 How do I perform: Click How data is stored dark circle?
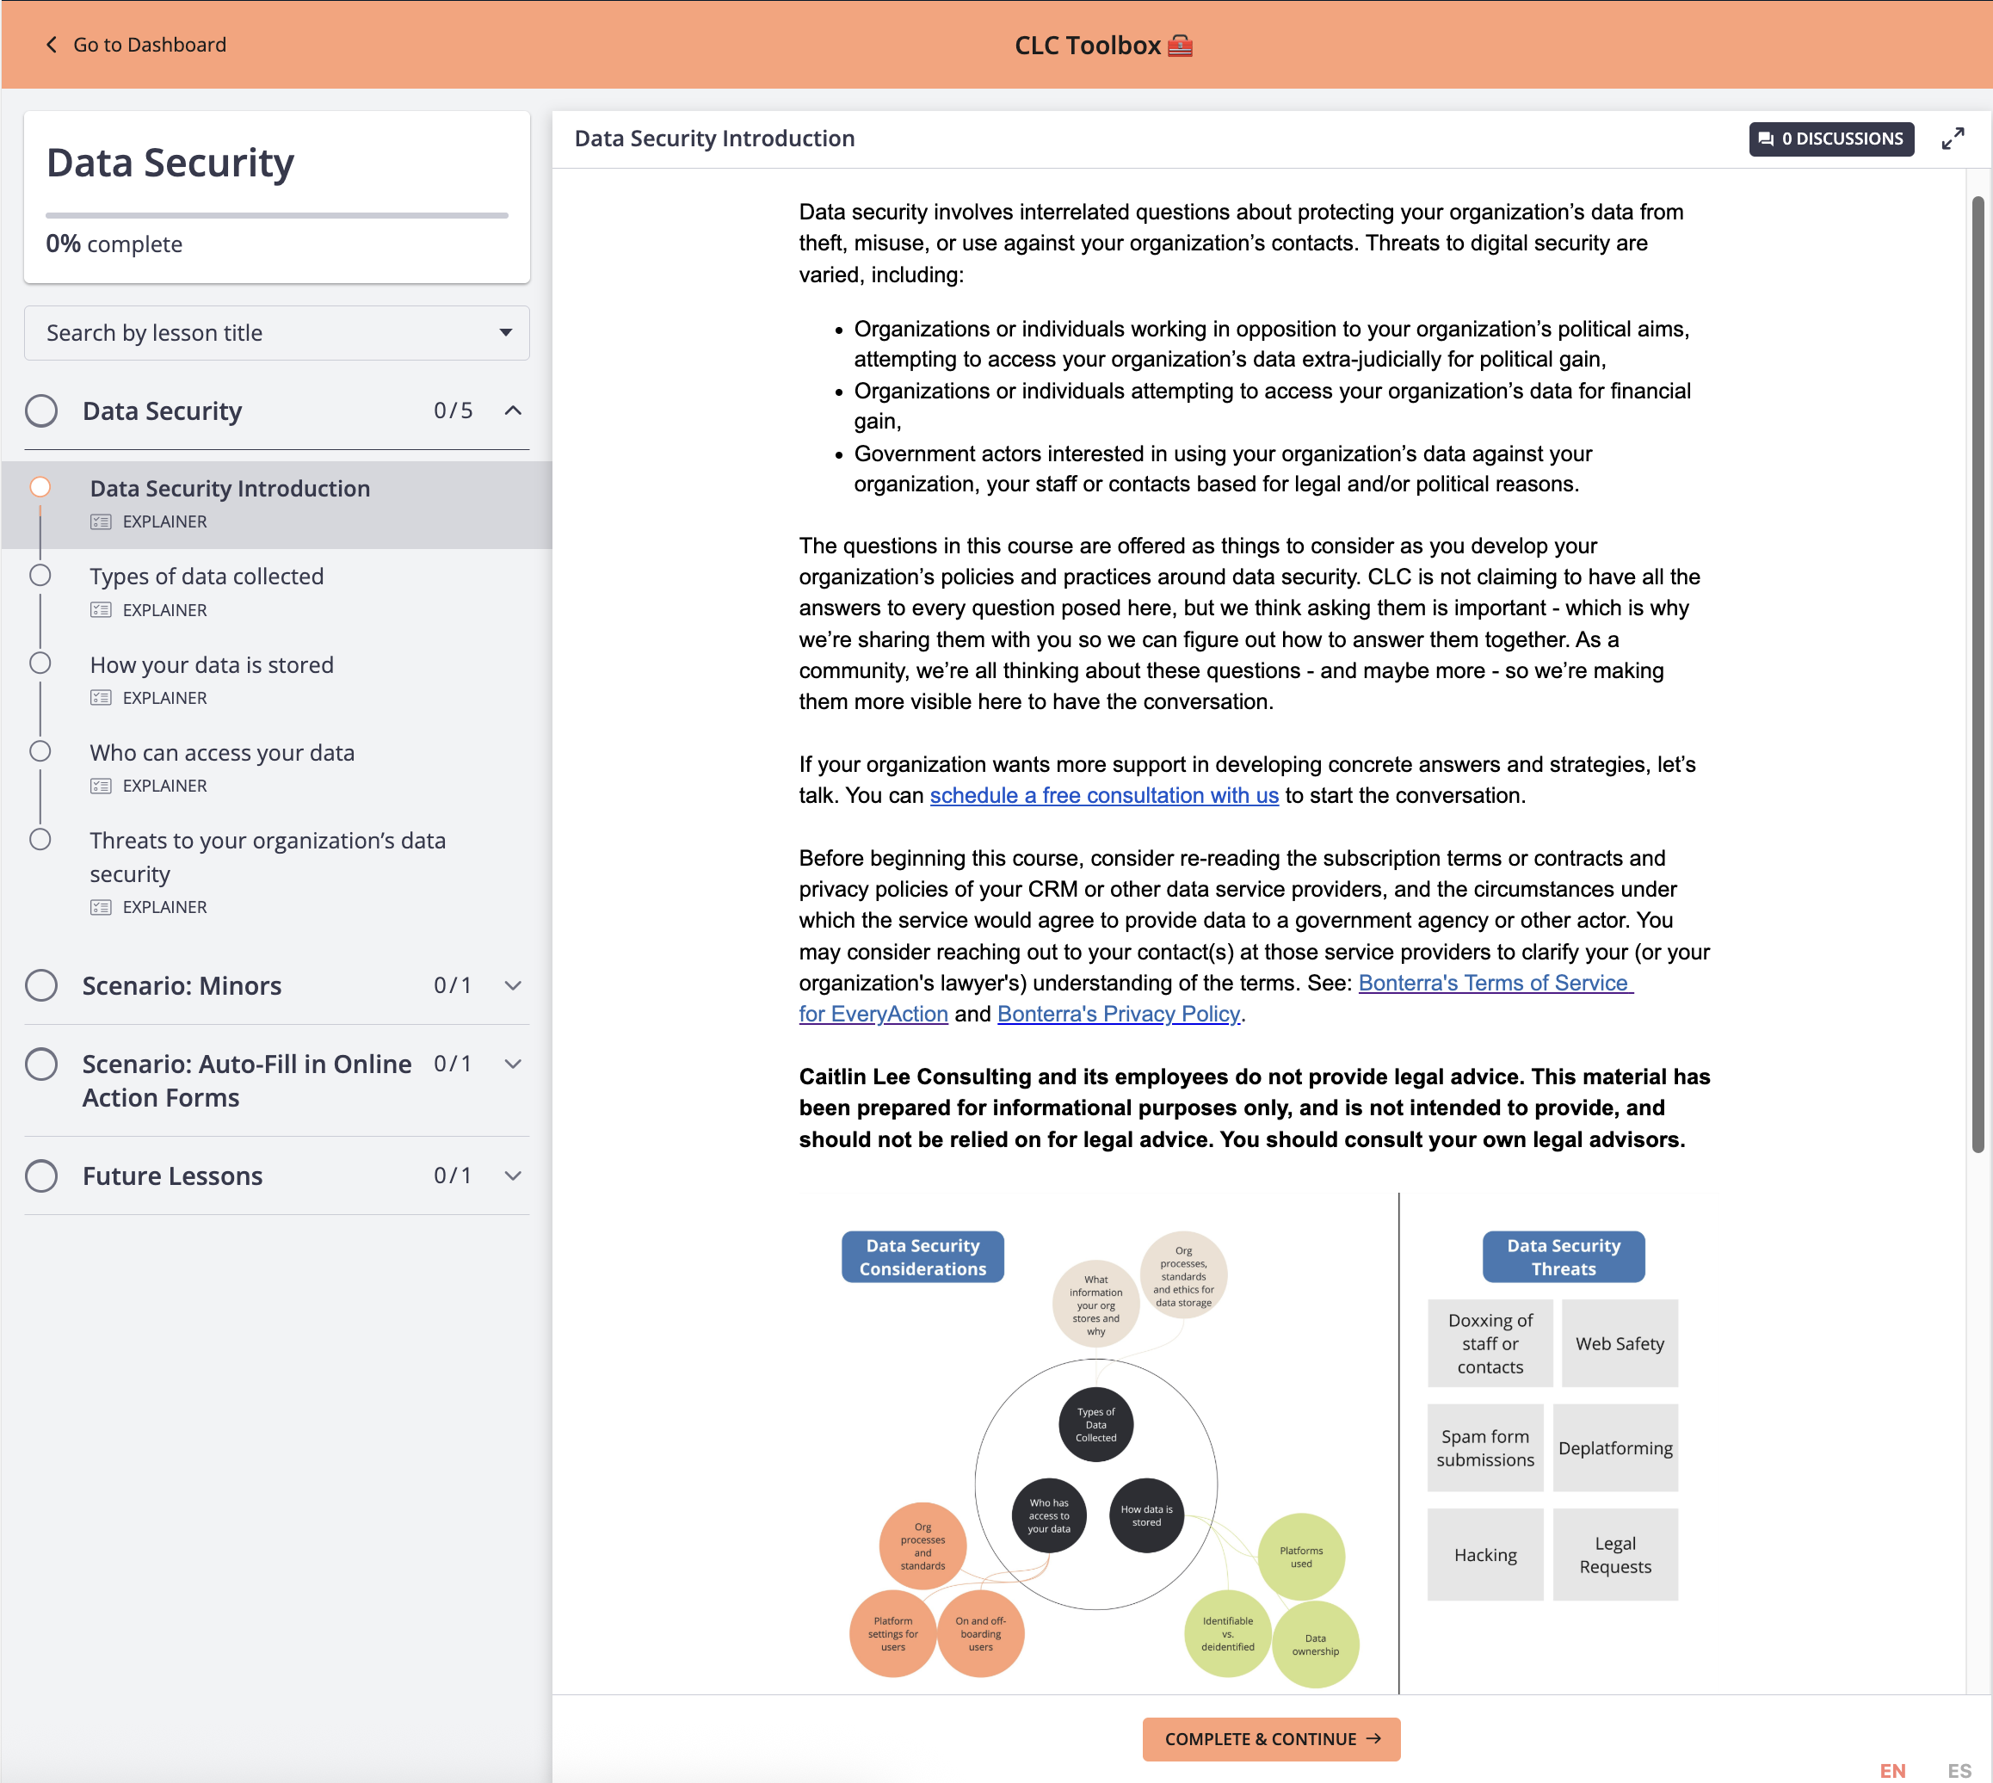(1146, 1515)
